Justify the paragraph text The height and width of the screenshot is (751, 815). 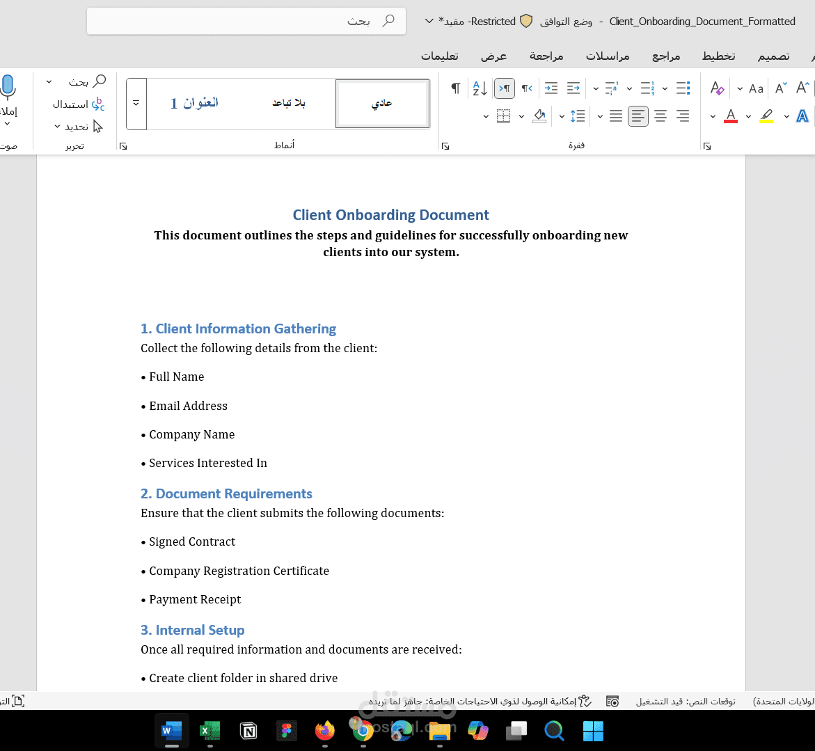coord(615,116)
